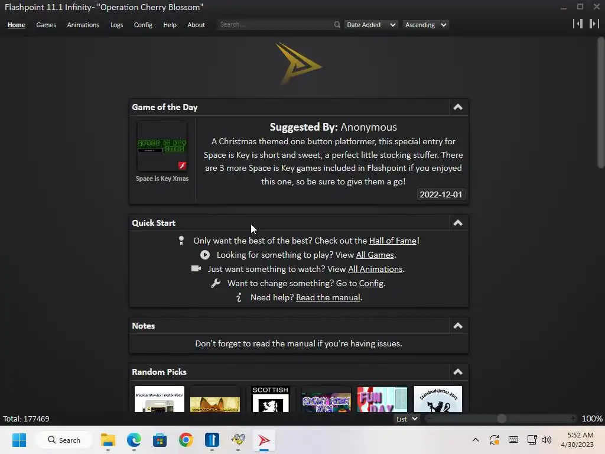
Task: Click the play icon beside All Games
Action: pyautogui.click(x=205, y=255)
